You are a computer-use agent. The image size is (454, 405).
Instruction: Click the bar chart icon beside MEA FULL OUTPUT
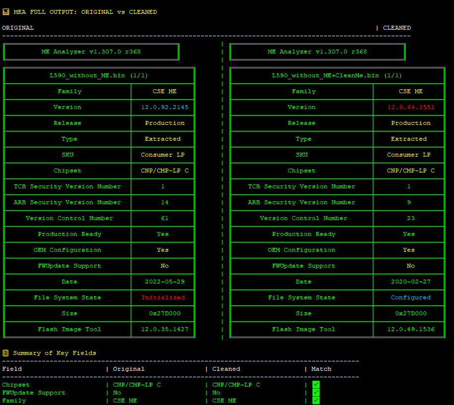point(6,12)
